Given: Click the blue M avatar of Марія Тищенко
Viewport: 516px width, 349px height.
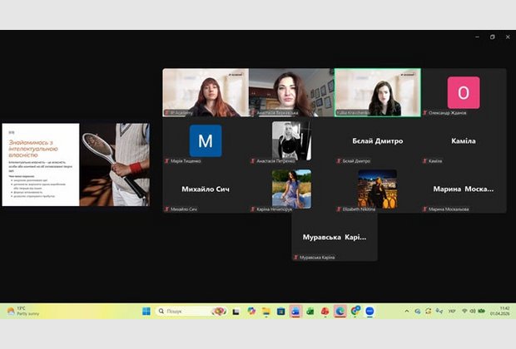Looking at the screenshot, I should pos(206,140).
